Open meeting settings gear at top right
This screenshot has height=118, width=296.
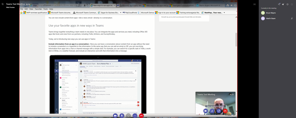coord(287,4)
